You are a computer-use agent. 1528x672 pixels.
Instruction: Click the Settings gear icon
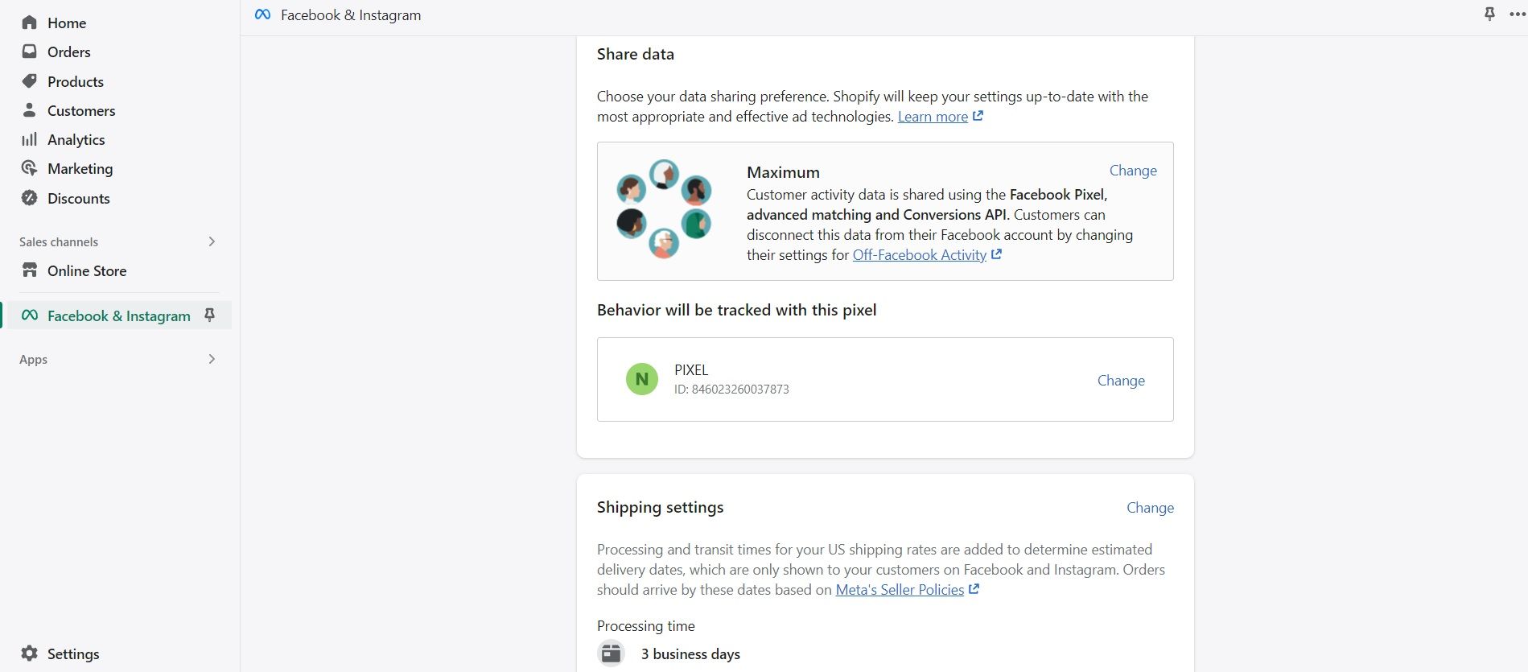[x=30, y=653]
